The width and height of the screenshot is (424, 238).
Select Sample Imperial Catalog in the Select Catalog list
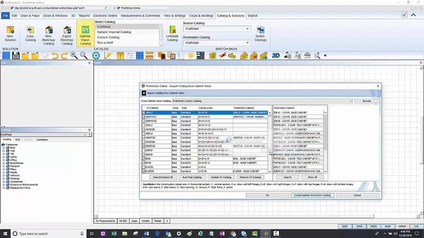coord(114,32)
